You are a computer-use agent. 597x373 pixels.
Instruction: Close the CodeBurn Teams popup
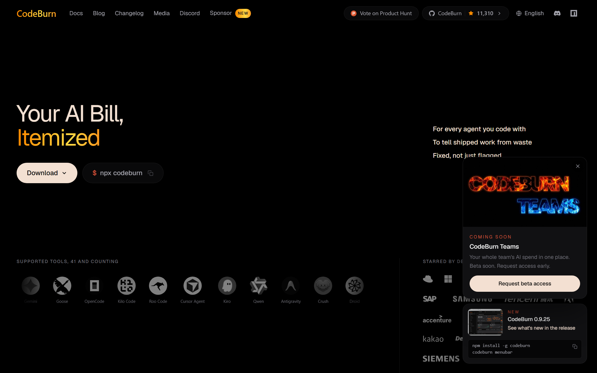point(578,166)
